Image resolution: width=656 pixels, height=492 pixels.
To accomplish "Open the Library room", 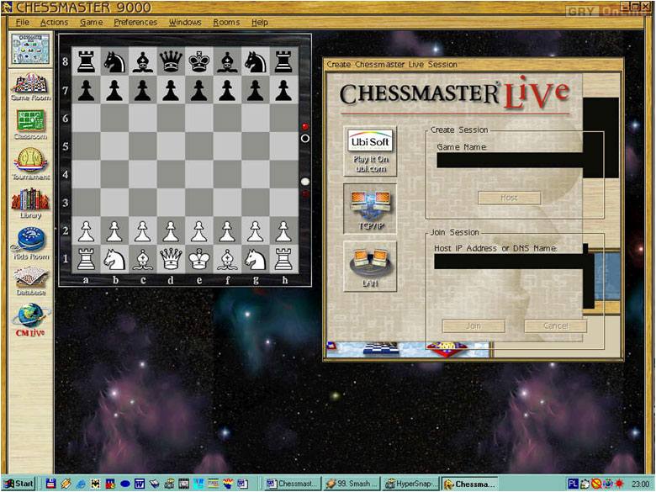I will tap(30, 203).
